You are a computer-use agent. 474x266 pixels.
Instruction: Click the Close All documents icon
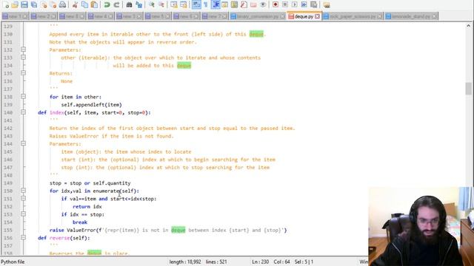pos(53,4)
